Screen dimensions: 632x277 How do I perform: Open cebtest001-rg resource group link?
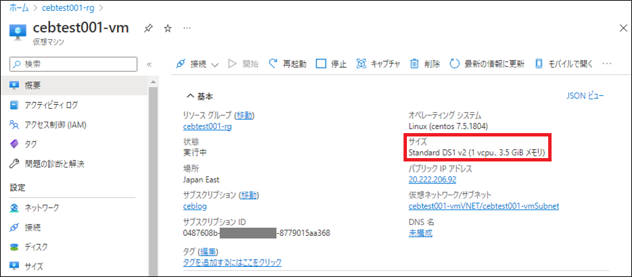point(208,126)
